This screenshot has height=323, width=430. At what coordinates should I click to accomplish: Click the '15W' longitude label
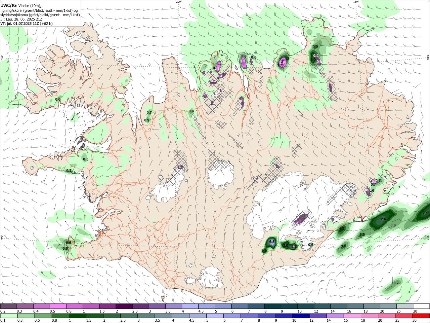[x=356, y=2]
